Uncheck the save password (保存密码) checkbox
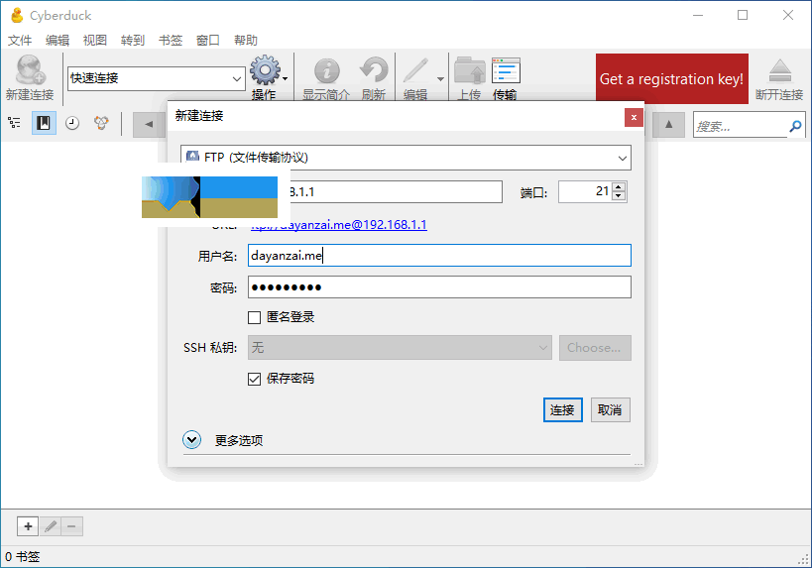 click(254, 379)
